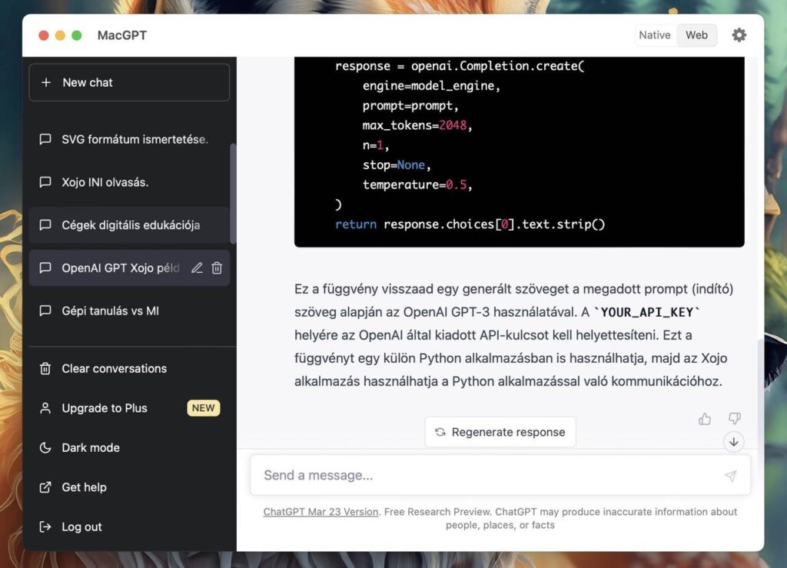Click the max_tokens=2048 code line
The width and height of the screenshot is (787, 568).
point(417,125)
